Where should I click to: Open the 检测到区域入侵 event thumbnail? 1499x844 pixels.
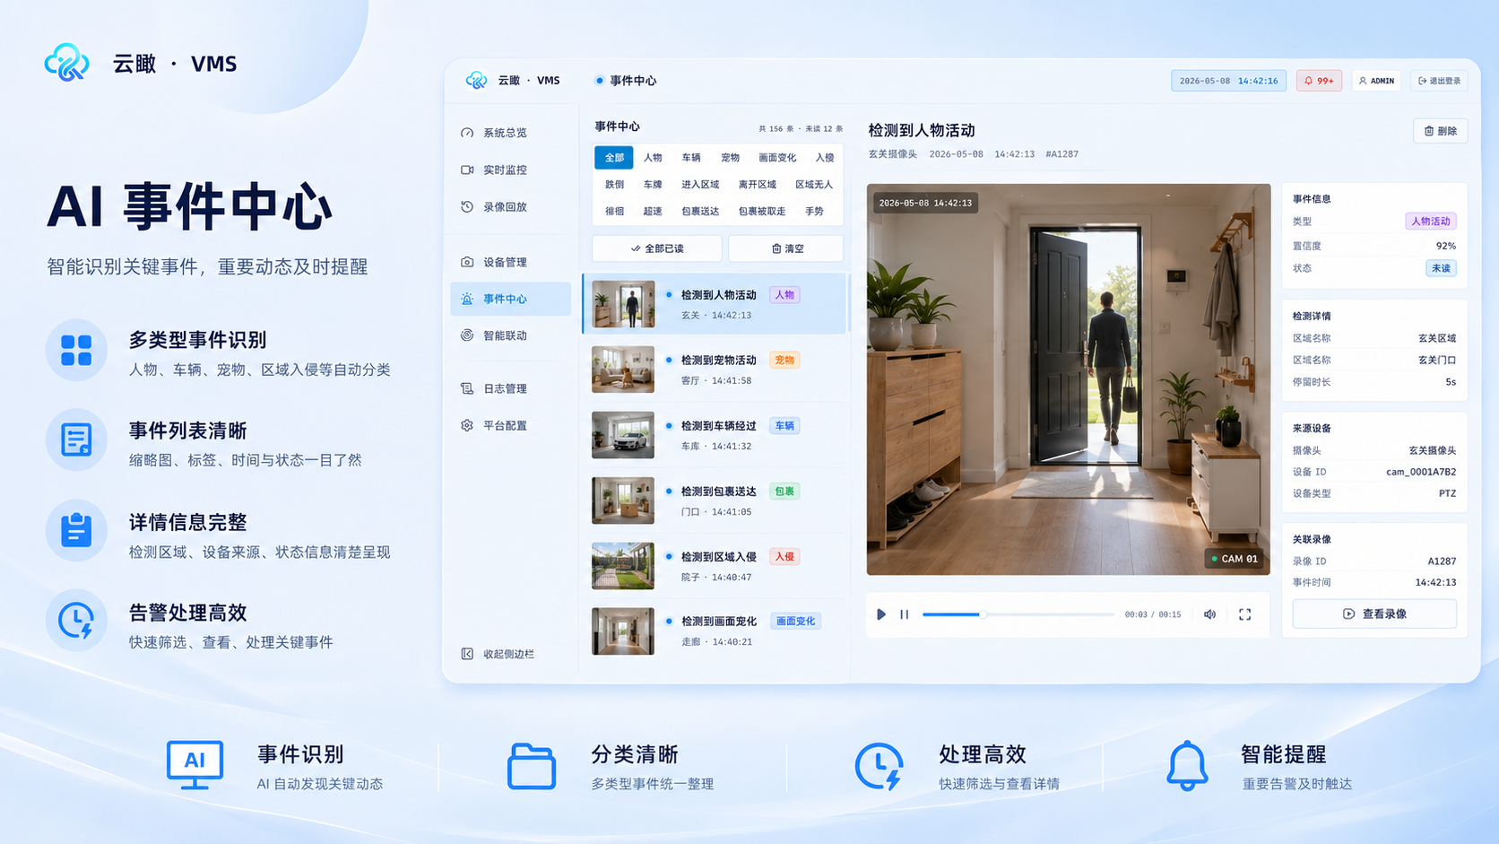(x=623, y=566)
